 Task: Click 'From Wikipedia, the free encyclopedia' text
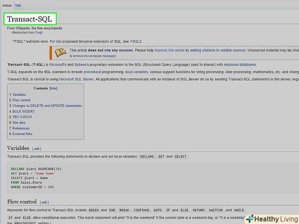(x=34, y=28)
